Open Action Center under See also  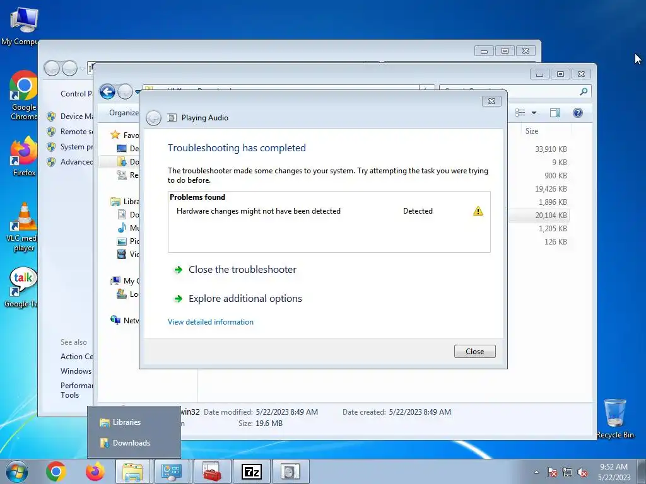pyautogui.click(x=76, y=357)
